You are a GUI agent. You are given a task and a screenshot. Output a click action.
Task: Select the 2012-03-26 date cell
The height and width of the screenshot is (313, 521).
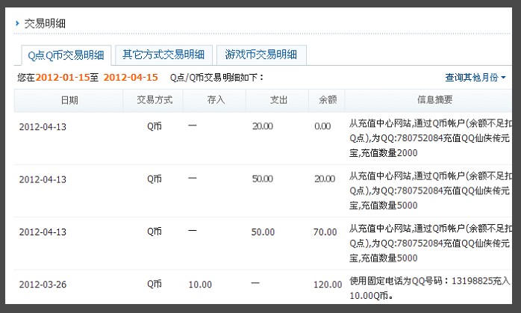click(x=43, y=285)
